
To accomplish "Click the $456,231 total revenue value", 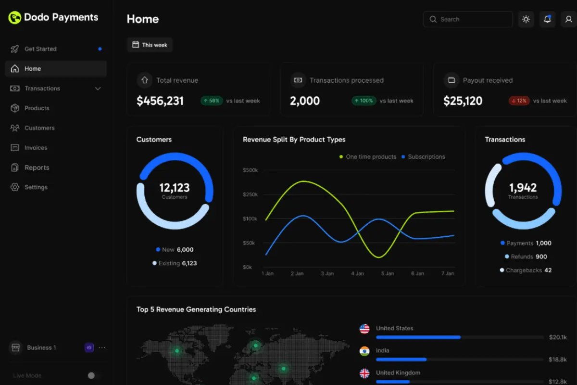I will point(160,101).
